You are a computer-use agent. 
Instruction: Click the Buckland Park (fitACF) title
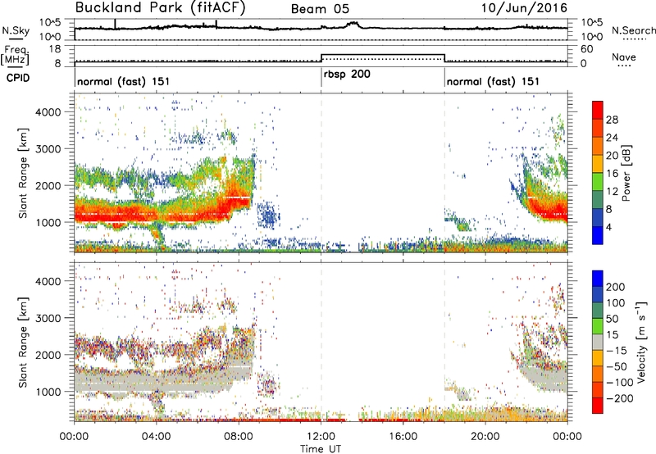[160, 8]
